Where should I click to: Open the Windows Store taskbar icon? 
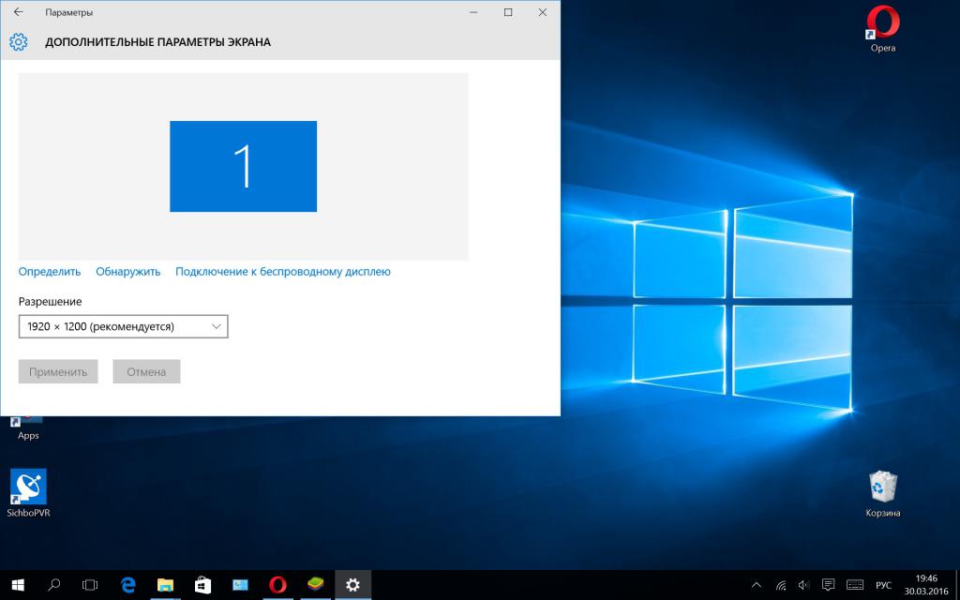click(x=202, y=585)
